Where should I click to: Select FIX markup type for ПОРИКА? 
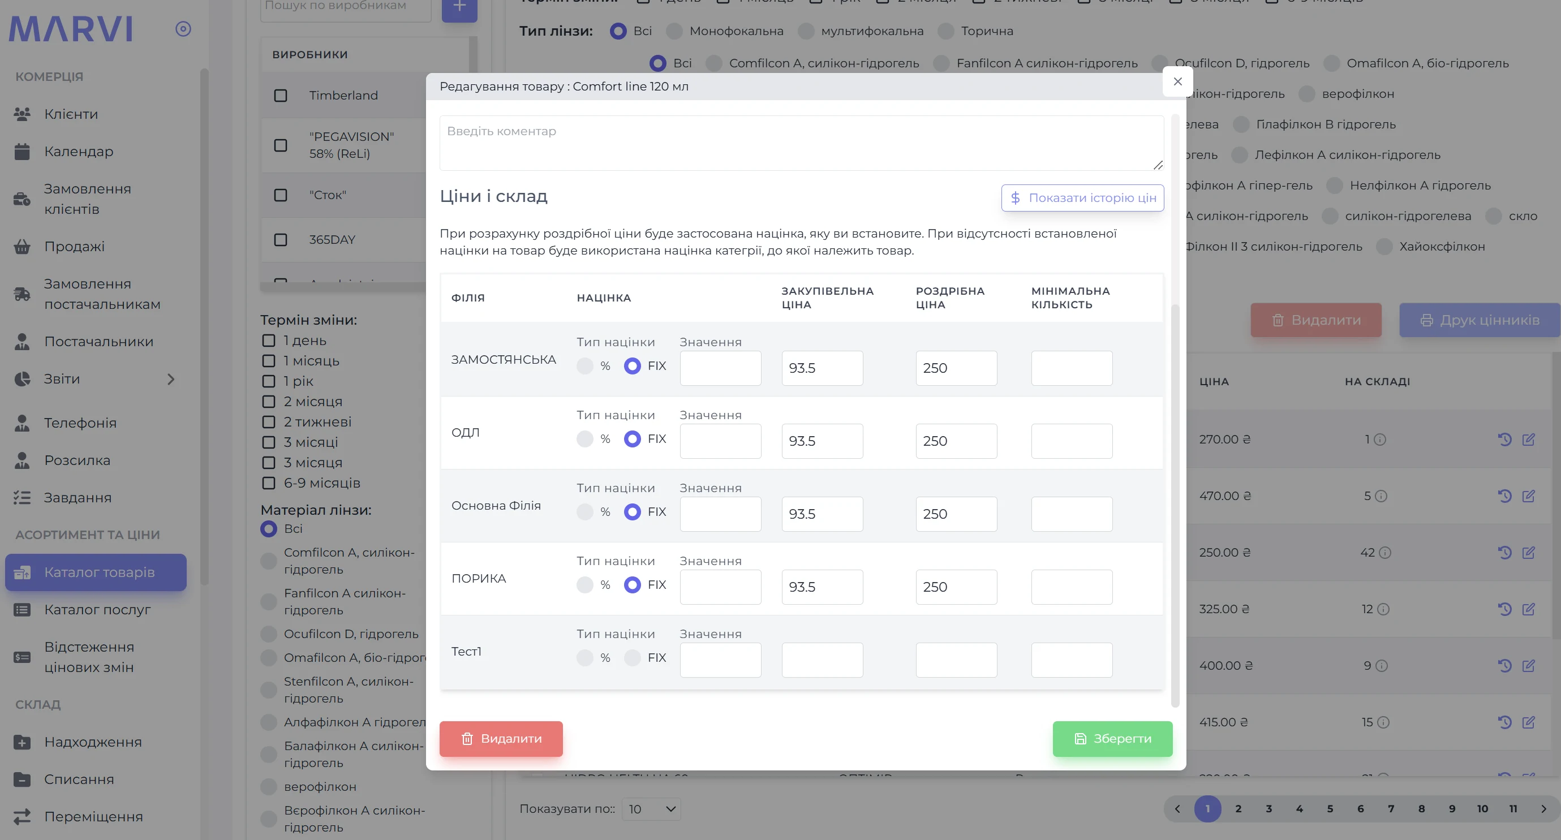[x=632, y=584]
